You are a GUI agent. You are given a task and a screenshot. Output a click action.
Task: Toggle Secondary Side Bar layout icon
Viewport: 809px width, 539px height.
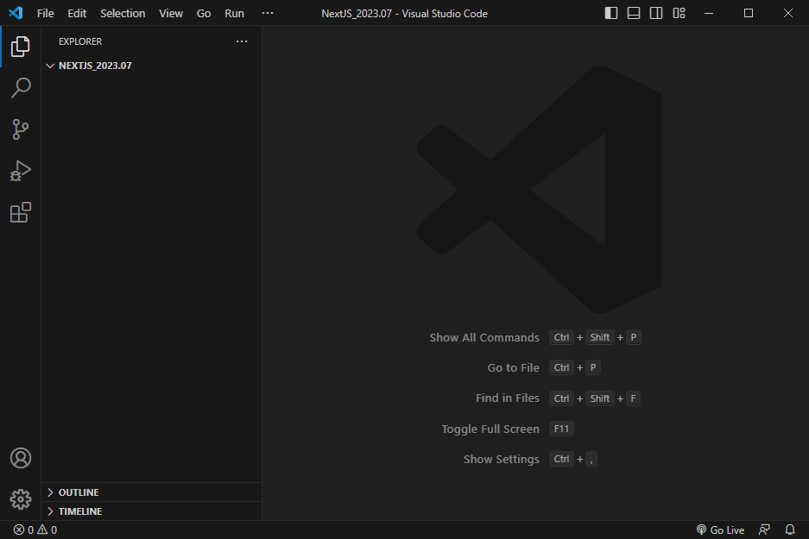coord(656,13)
